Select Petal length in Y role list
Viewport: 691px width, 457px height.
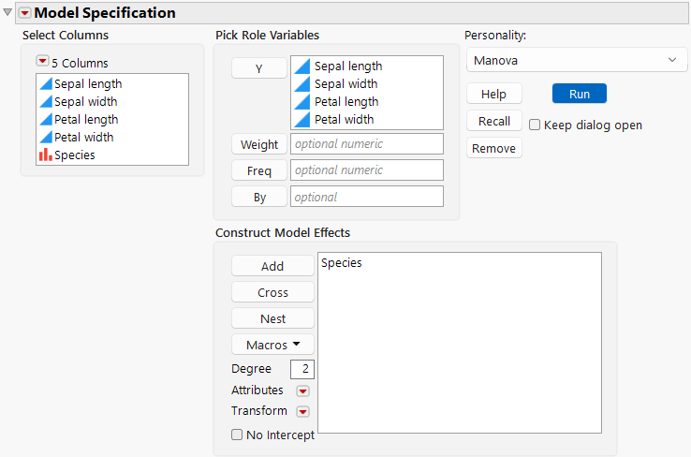click(345, 102)
